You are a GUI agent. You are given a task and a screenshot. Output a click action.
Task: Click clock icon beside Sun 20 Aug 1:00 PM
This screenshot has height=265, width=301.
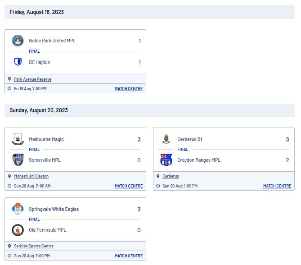[x=158, y=186]
